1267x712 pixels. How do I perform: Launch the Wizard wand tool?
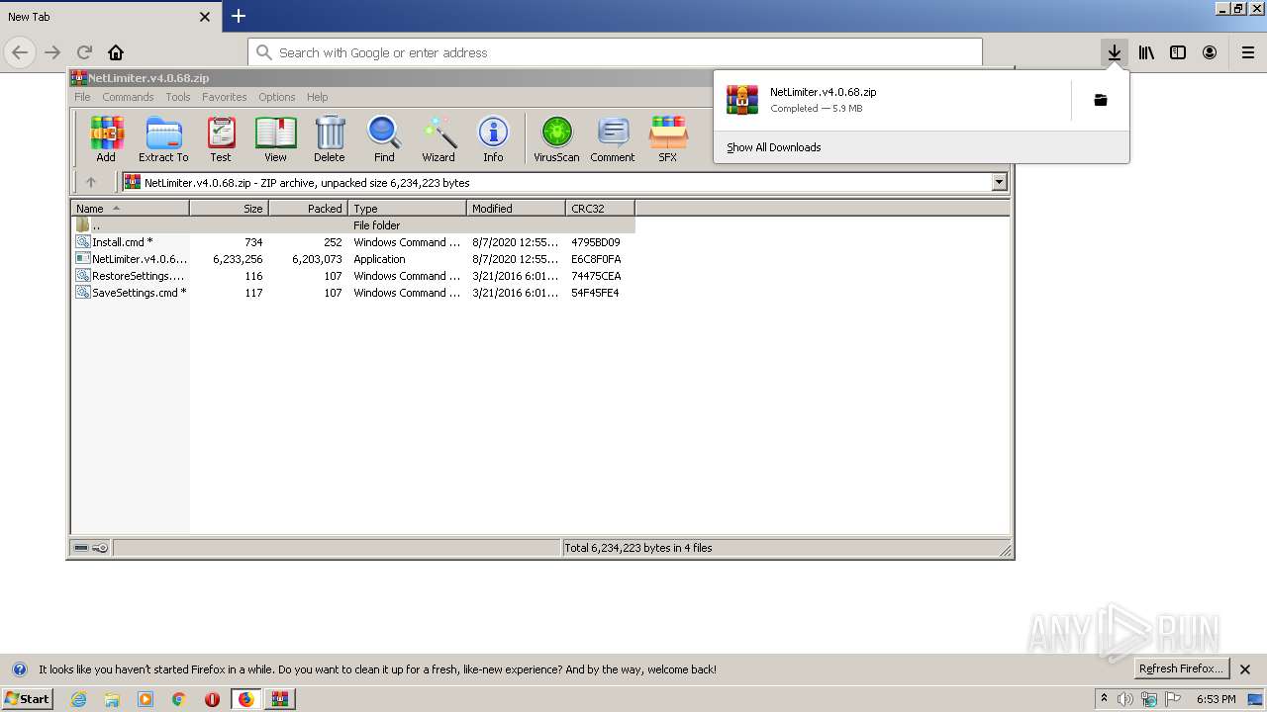439,138
